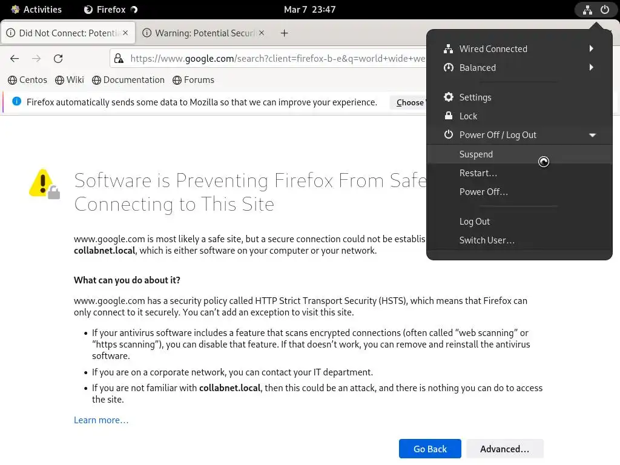Viewport: 620px width, 465px height.
Task: Open the Wiki bookmark
Action: pyautogui.click(x=70, y=80)
